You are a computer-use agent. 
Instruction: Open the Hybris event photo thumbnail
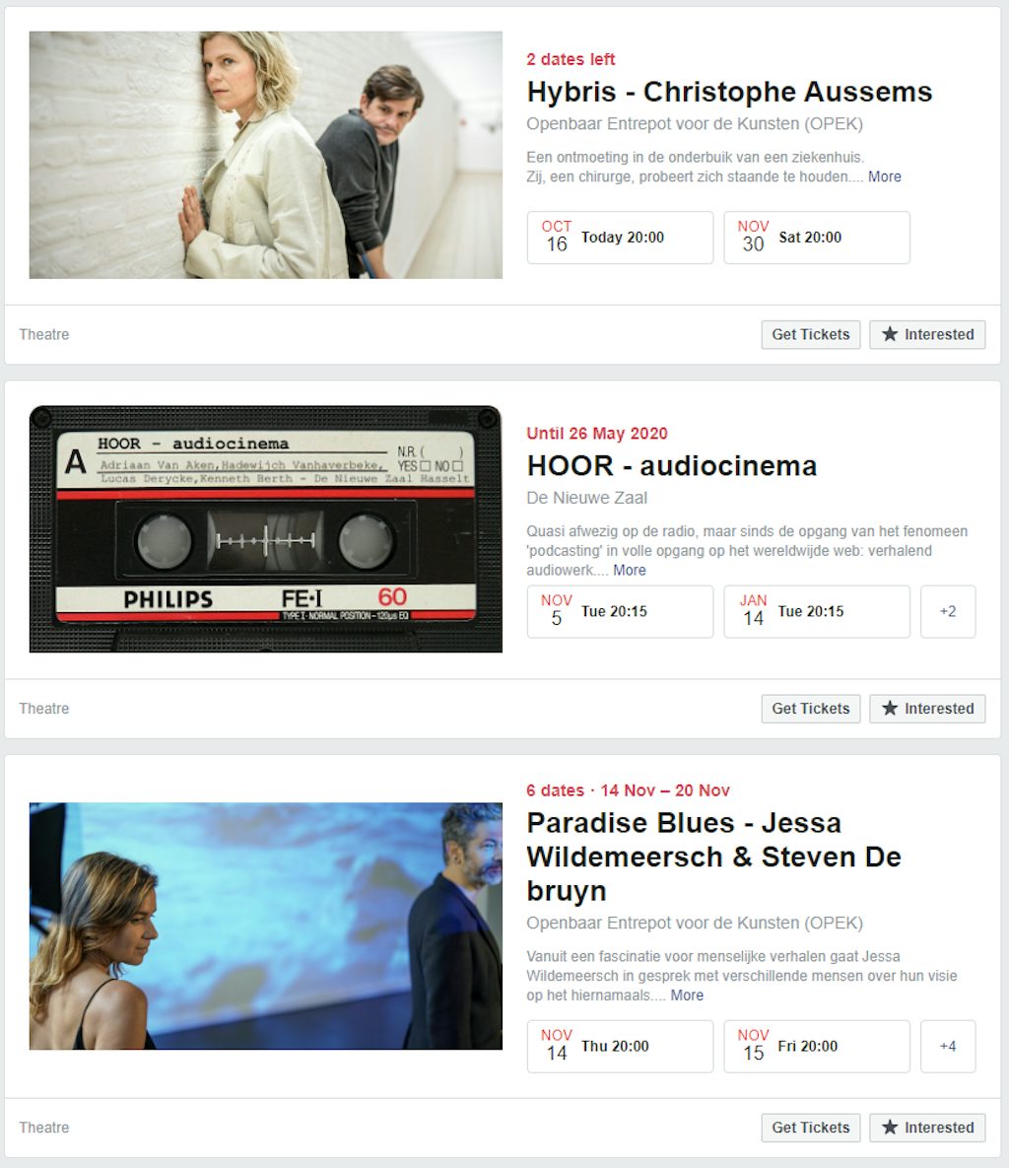[x=266, y=155]
